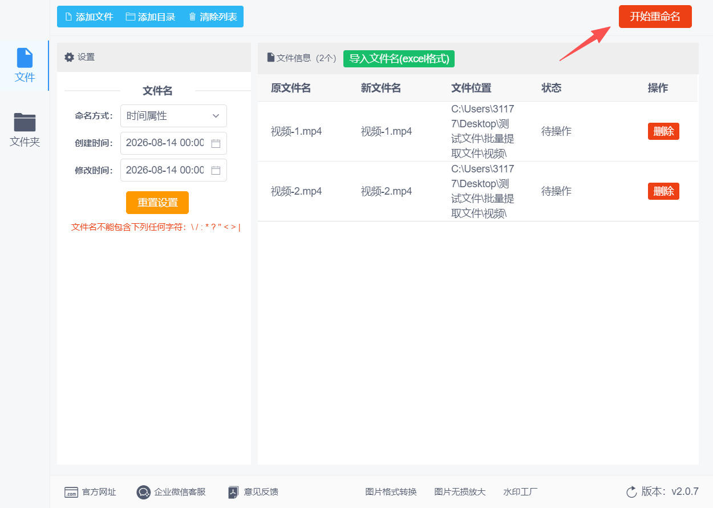Click the refresh icon beside 版本
The width and height of the screenshot is (713, 508).
(631, 492)
